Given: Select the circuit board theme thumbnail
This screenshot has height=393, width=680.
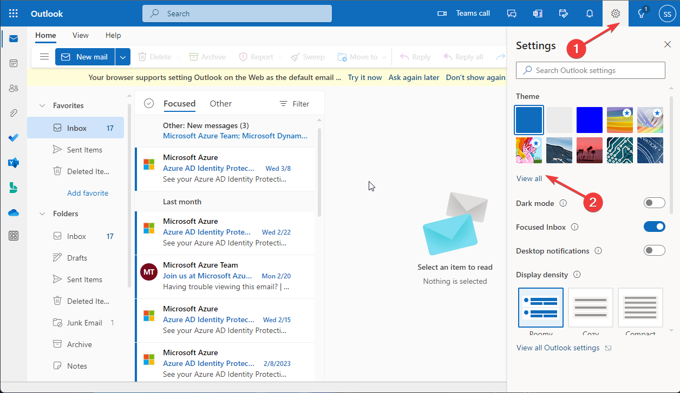Looking at the screenshot, I should click(x=620, y=150).
